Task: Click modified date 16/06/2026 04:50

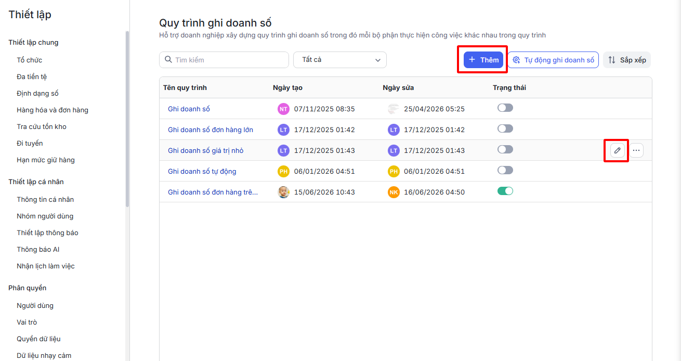Action: [x=434, y=192]
